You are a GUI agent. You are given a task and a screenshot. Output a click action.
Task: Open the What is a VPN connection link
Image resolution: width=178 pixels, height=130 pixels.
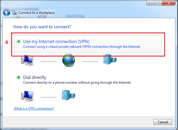pos(34,109)
